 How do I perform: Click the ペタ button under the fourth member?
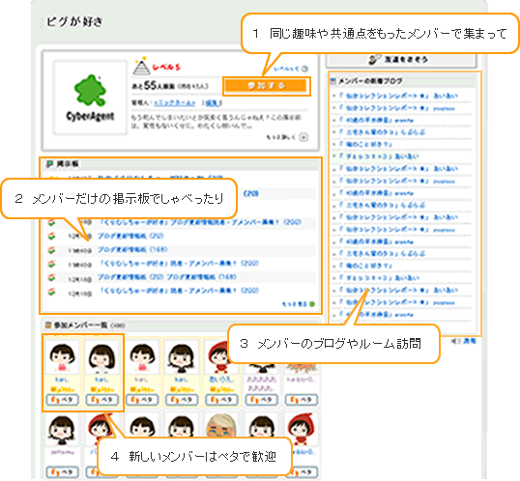pyautogui.click(x=182, y=400)
